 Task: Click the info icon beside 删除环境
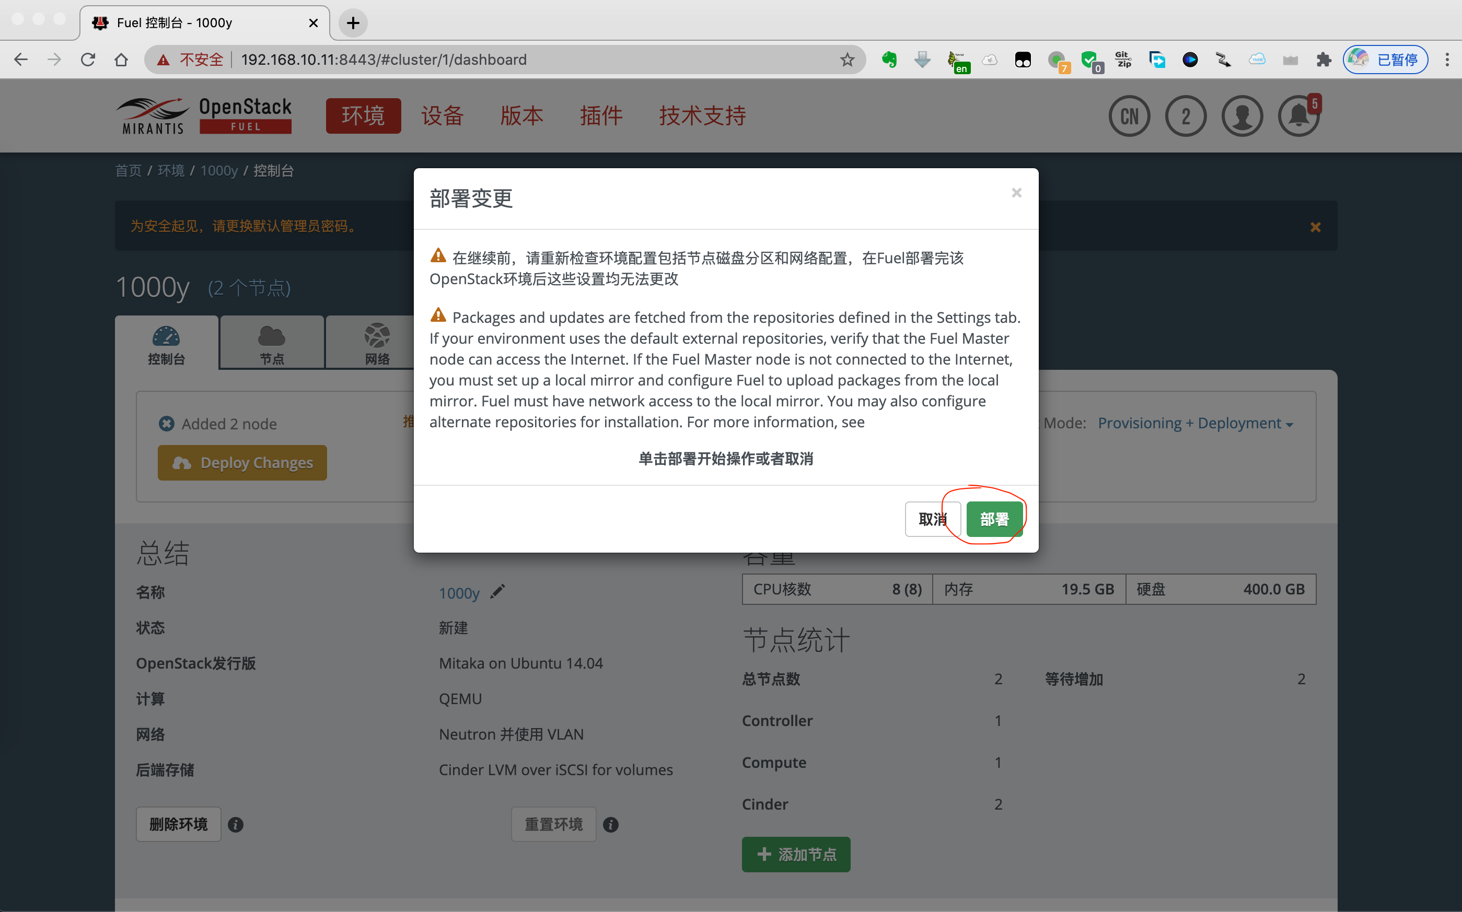point(236,825)
